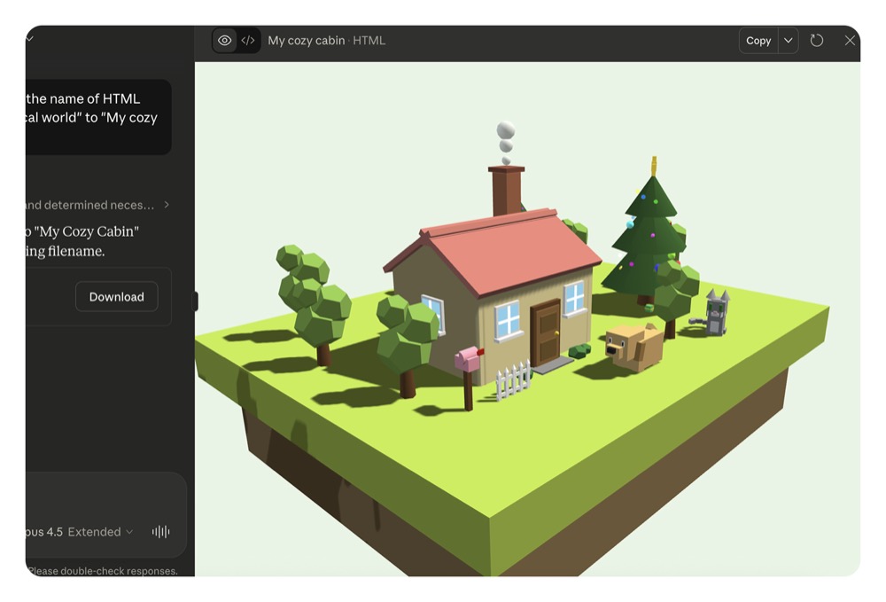
Task: Open the Extended thinking dropdown chevron
Action: point(129,531)
